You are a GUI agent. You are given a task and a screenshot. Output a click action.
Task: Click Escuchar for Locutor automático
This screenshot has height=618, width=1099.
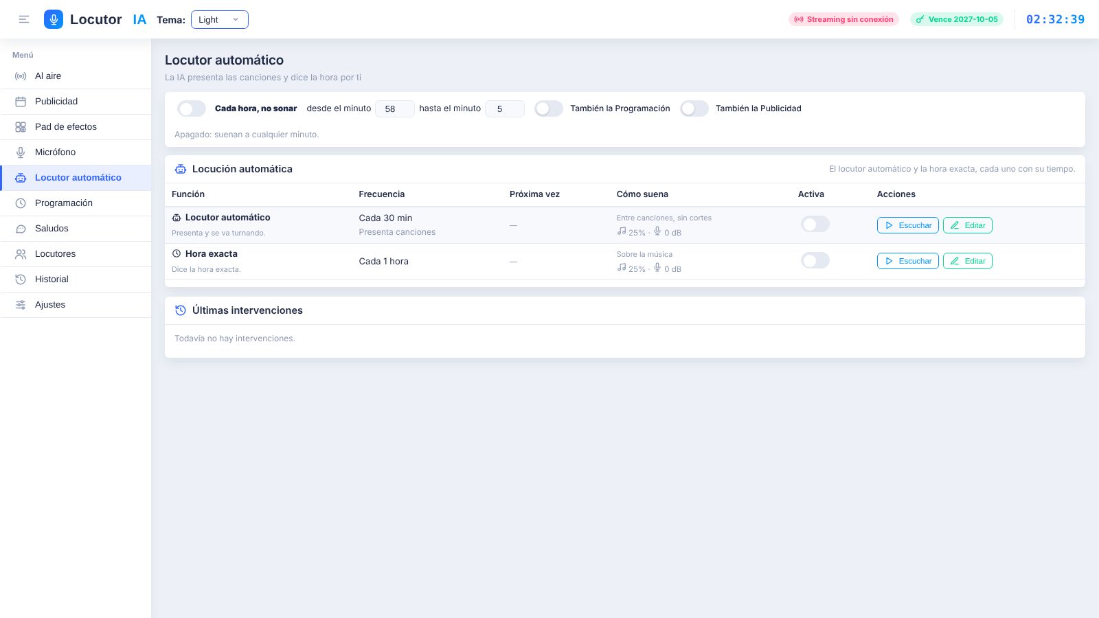[x=908, y=225]
